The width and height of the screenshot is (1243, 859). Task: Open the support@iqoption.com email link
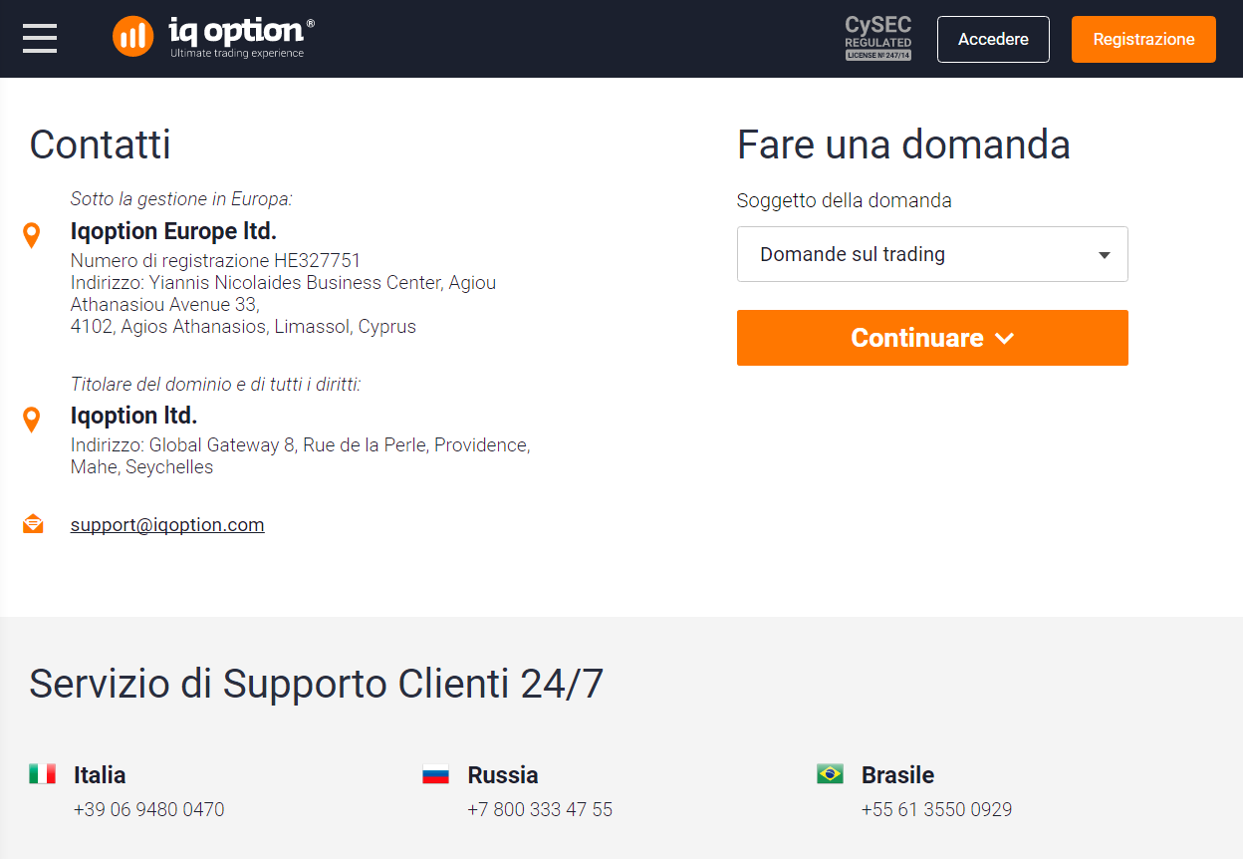[167, 524]
